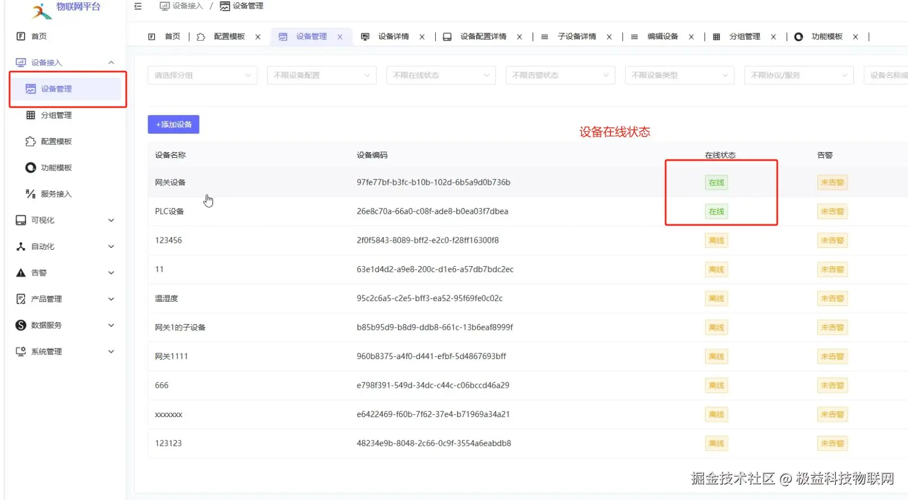Expand the 数据服务 sidebar menu
Viewport: 908px width, 500px height.
(x=111, y=325)
